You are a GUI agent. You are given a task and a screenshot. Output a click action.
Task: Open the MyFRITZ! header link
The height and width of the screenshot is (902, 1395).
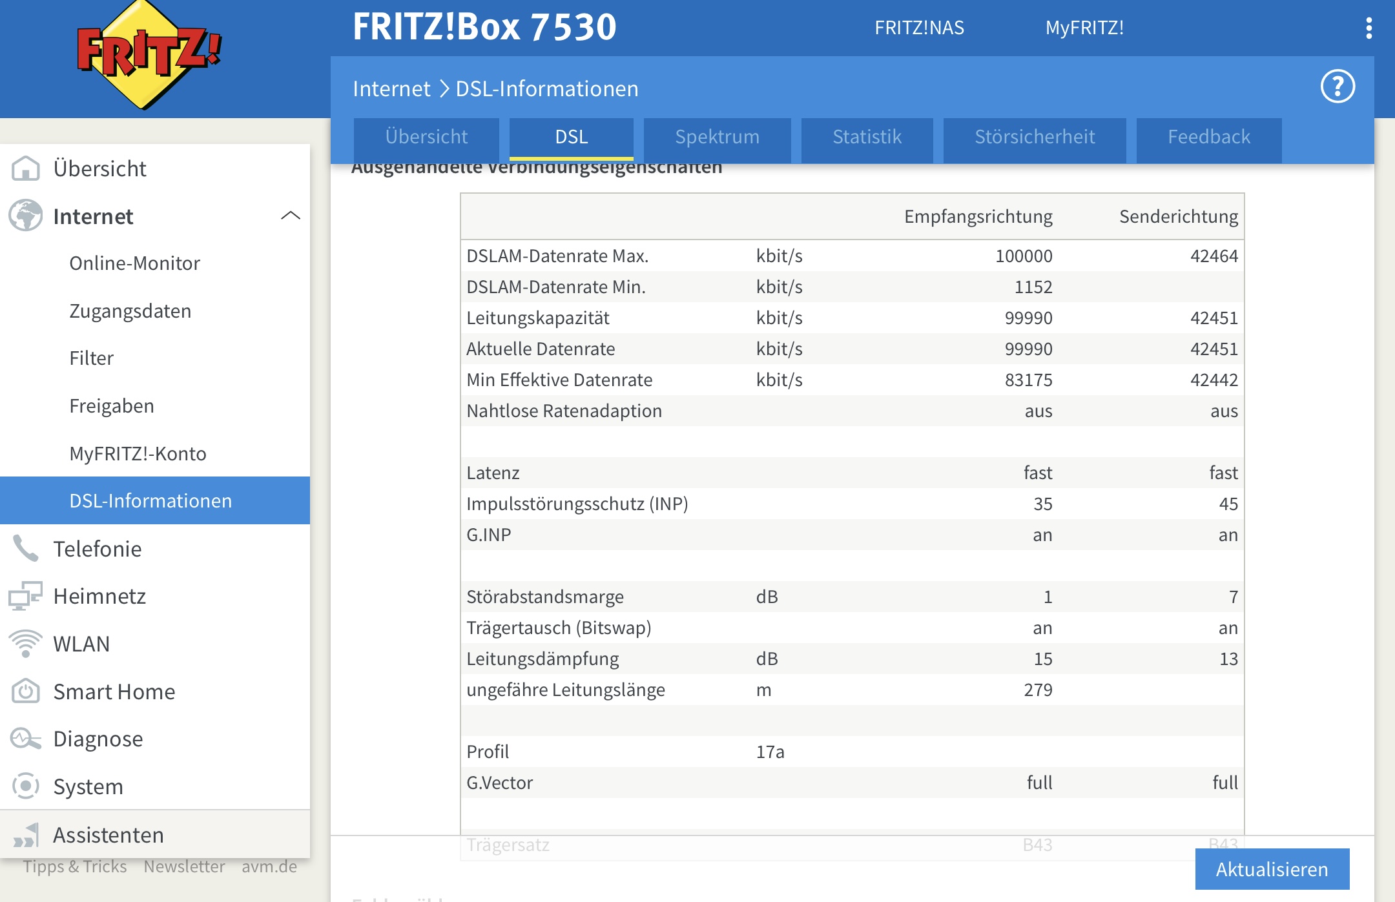[x=1084, y=28]
